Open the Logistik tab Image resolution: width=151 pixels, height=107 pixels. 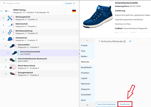click(x=87, y=78)
